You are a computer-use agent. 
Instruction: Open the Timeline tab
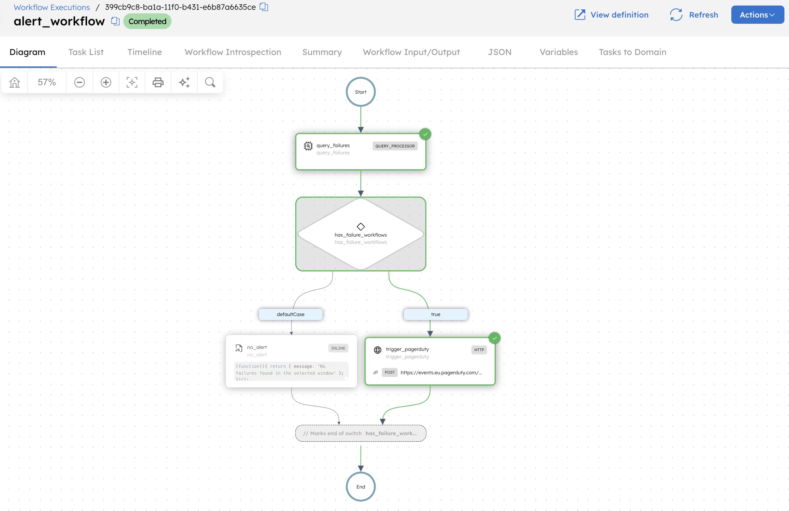[x=144, y=52]
